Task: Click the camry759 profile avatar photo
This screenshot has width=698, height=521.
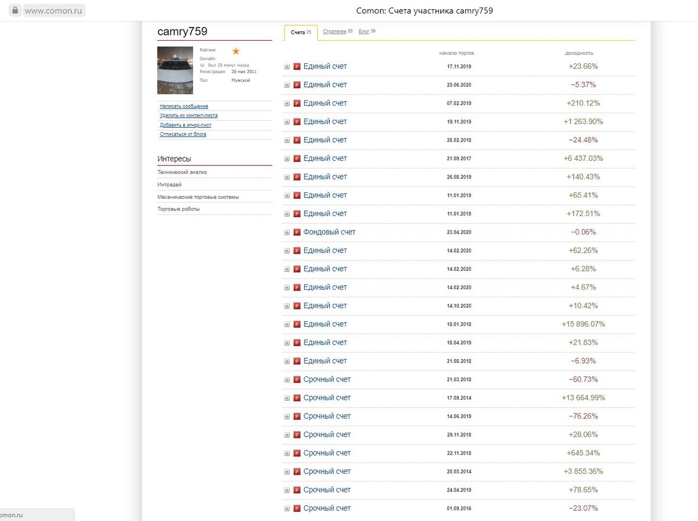Action: (x=175, y=70)
